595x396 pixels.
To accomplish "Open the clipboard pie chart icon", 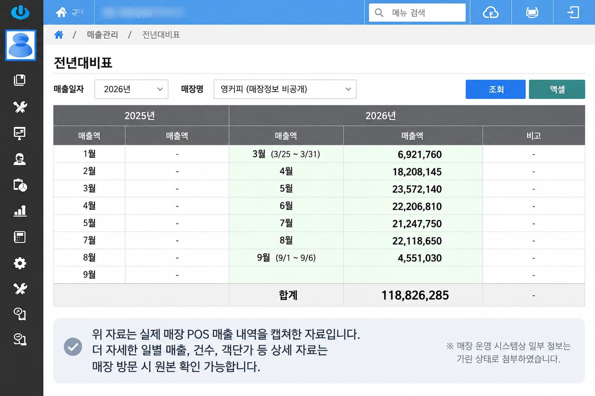I will tap(20, 185).
